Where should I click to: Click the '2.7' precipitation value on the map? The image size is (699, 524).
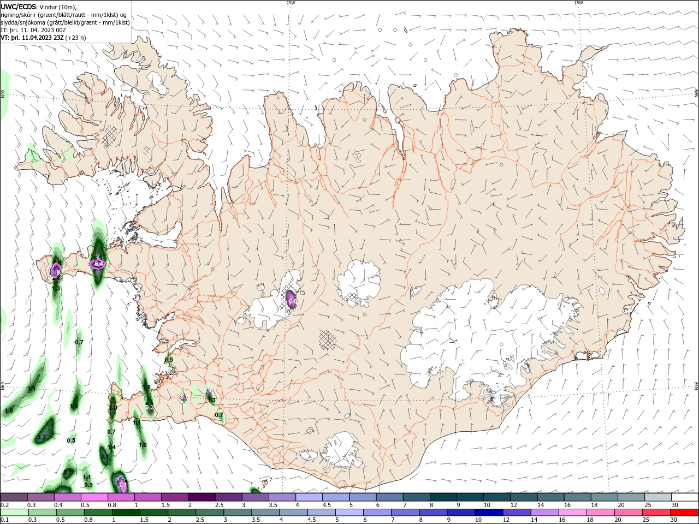68,472
